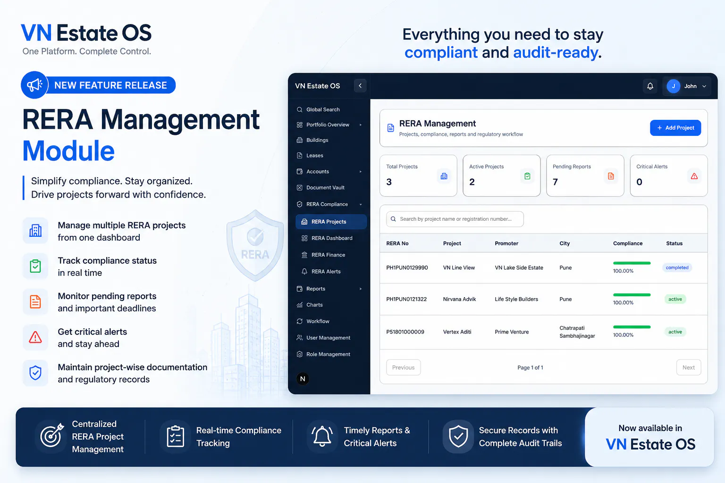Screen dimensions: 725x483
Task: Open the John user menu dropdown
Action: coord(687,86)
